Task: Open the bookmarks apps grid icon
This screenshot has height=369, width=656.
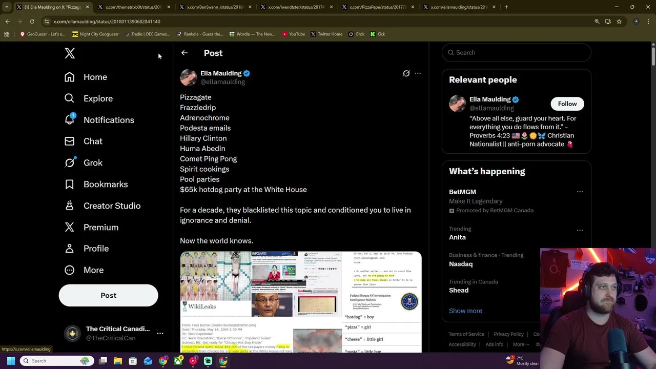Action: [x=7, y=34]
